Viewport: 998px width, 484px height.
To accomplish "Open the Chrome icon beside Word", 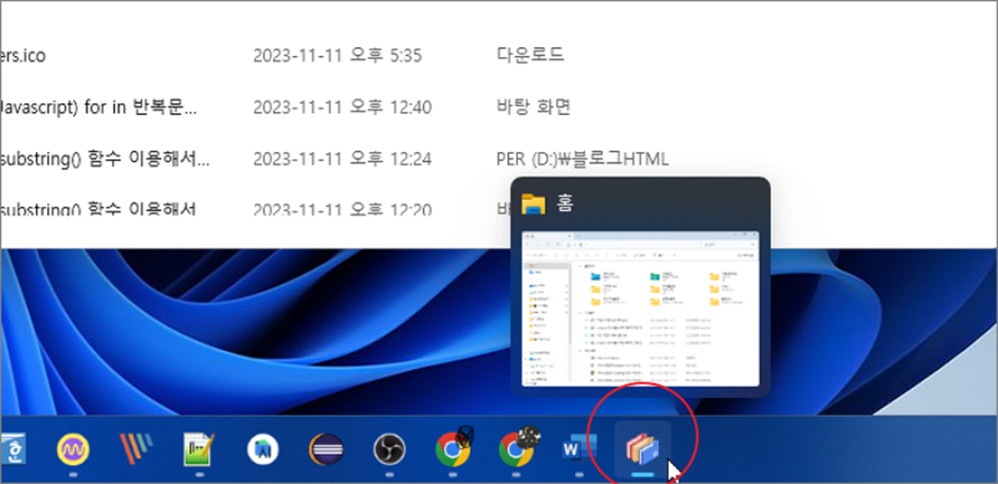I will pyautogui.click(x=518, y=448).
